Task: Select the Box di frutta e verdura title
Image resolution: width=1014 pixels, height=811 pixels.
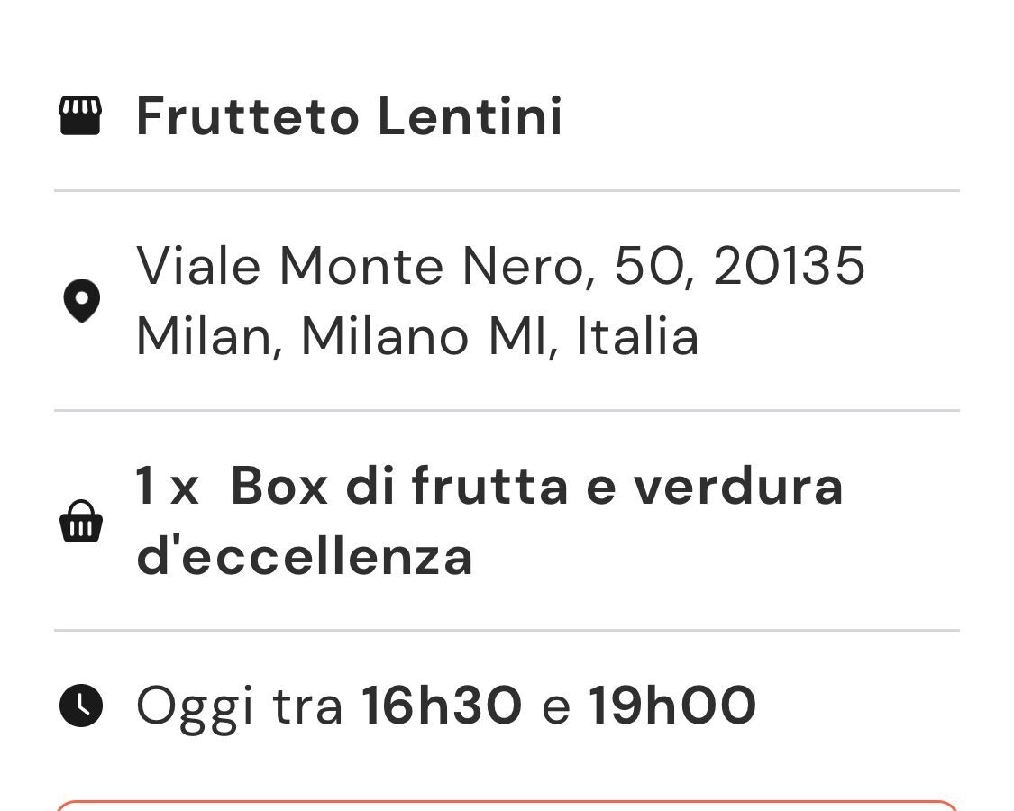Action: point(537,487)
